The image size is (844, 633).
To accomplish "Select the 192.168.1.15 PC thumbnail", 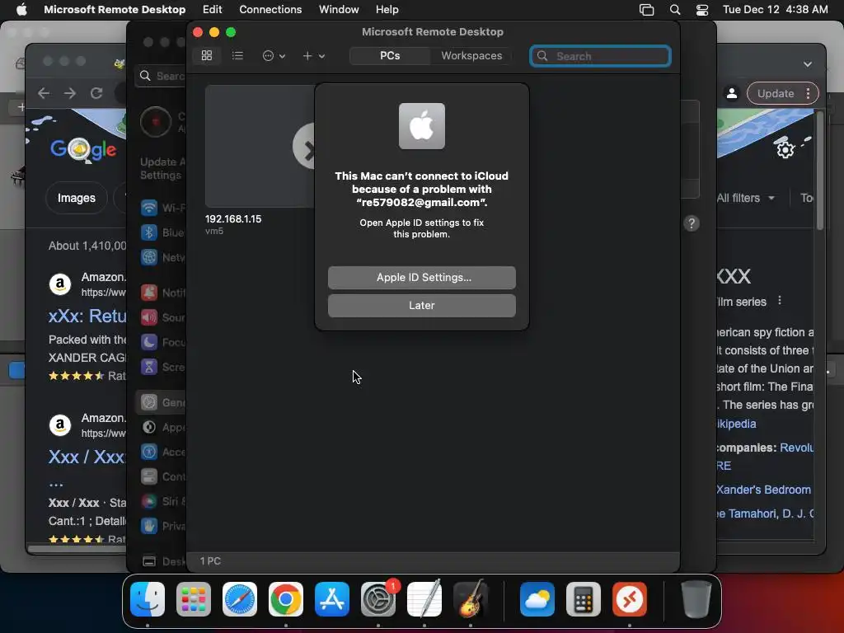I will point(260,146).
